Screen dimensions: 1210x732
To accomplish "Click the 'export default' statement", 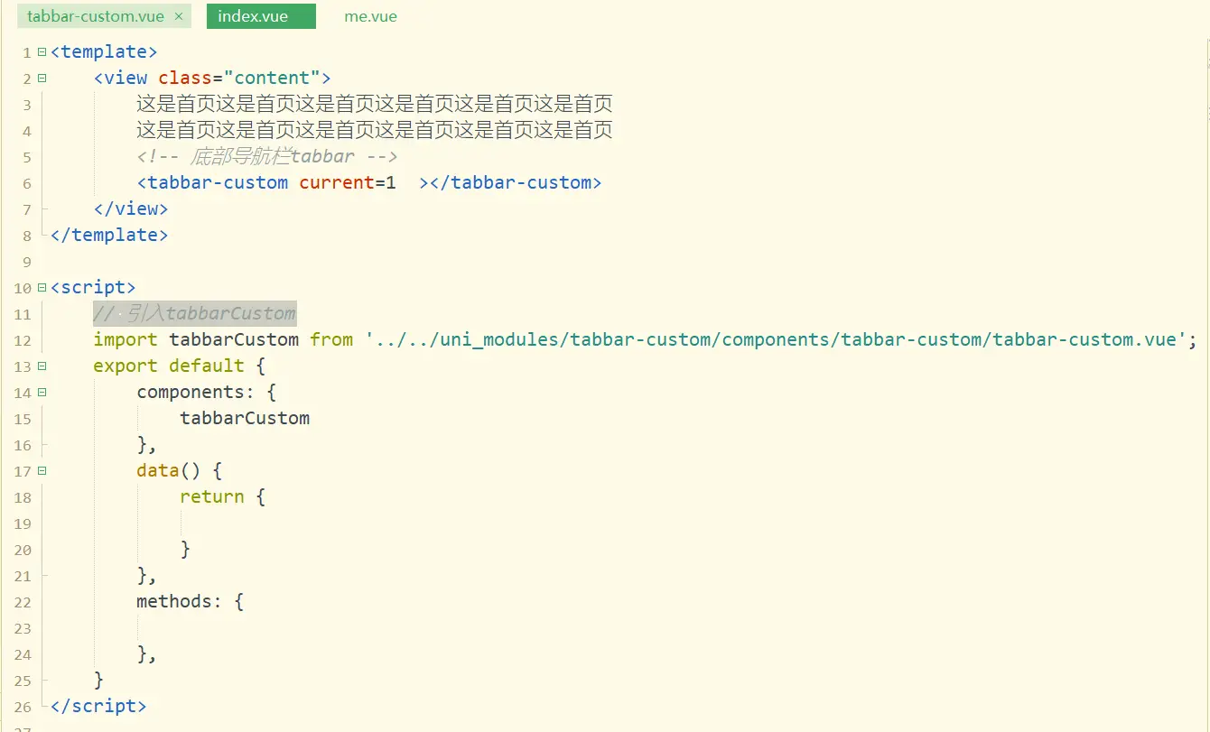I will click(169, 366).
